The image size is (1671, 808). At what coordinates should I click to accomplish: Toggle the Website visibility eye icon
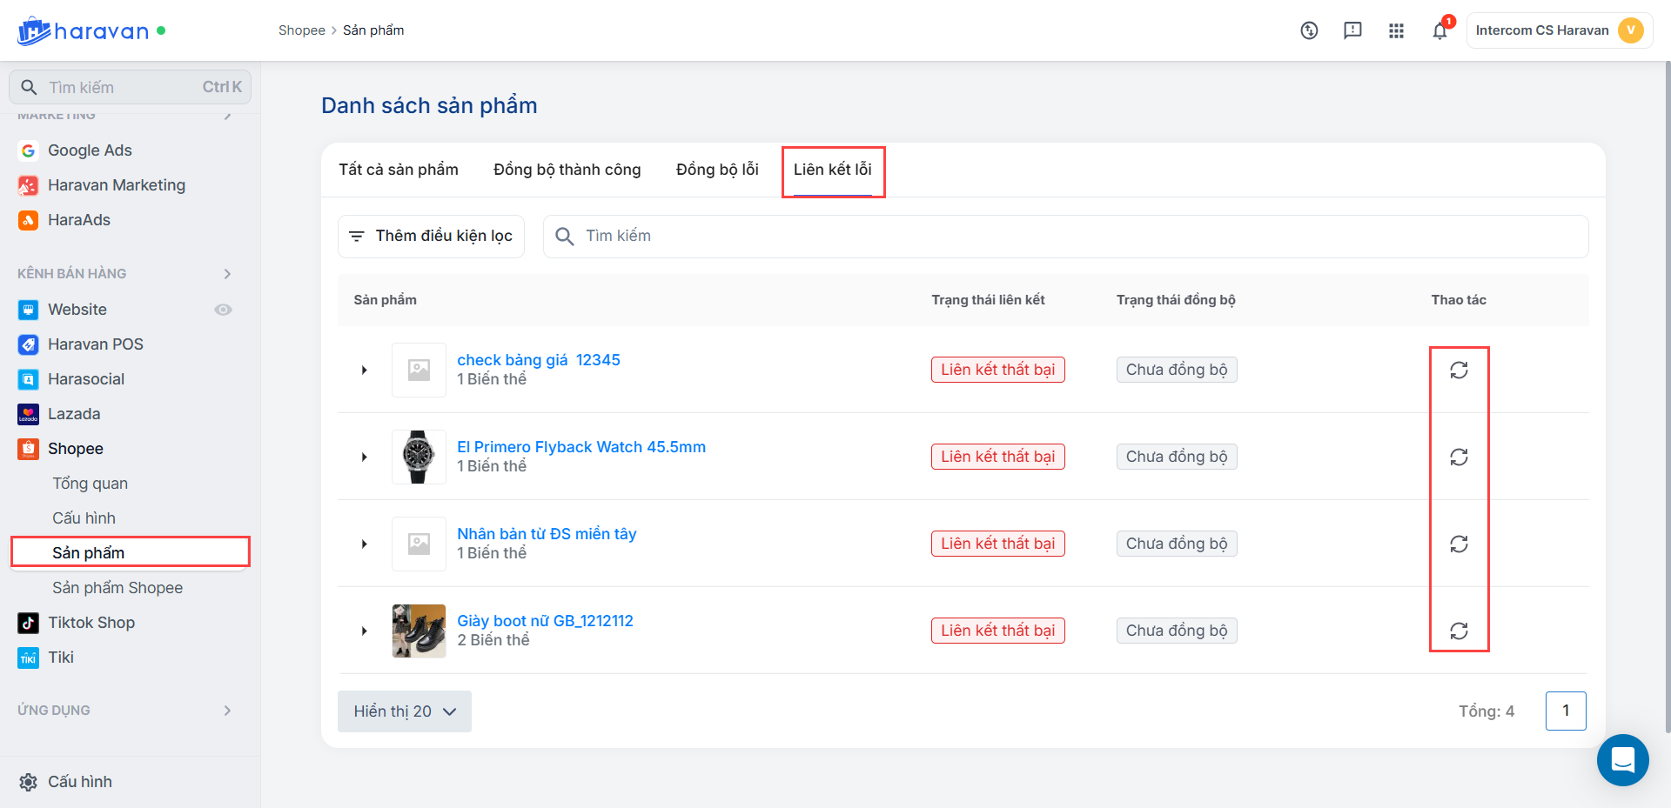tap(224, 310)
